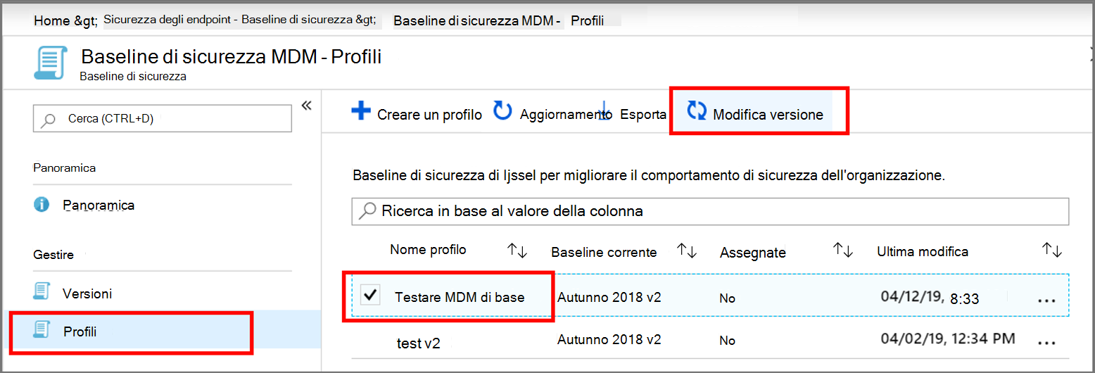
Task: Click the Assegnate column header
Action: [x=752, y=253]
